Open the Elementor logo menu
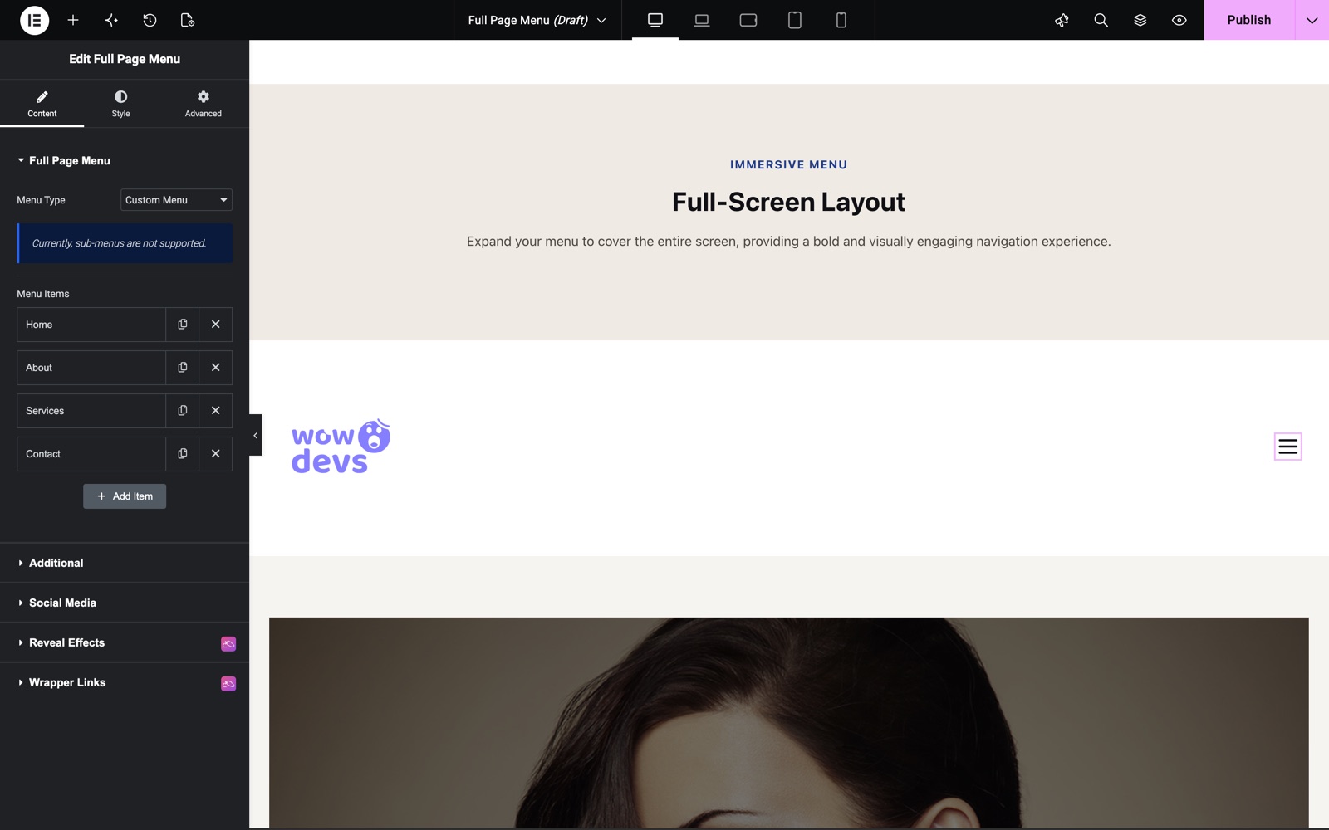Viewport: 1329px width, 830px height. click(x=34, y=20)
